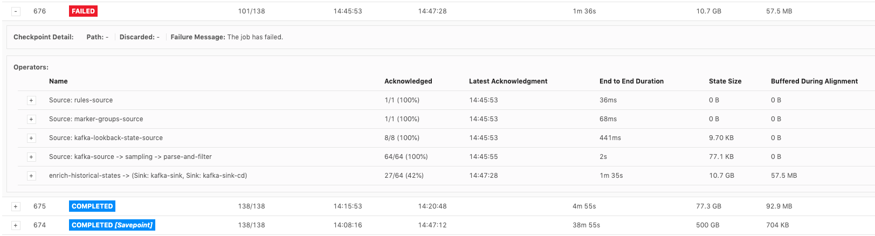Select the Failure Message text
This screenshot has height=236, width=875.
[x=255, y=37]
